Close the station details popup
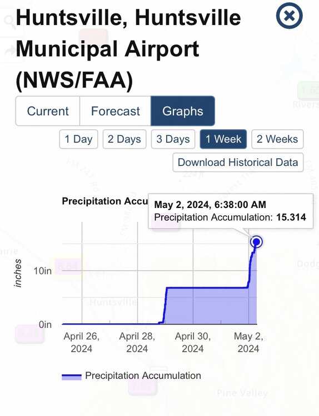This screenshot has height=416, width=319. coord(289,16)
